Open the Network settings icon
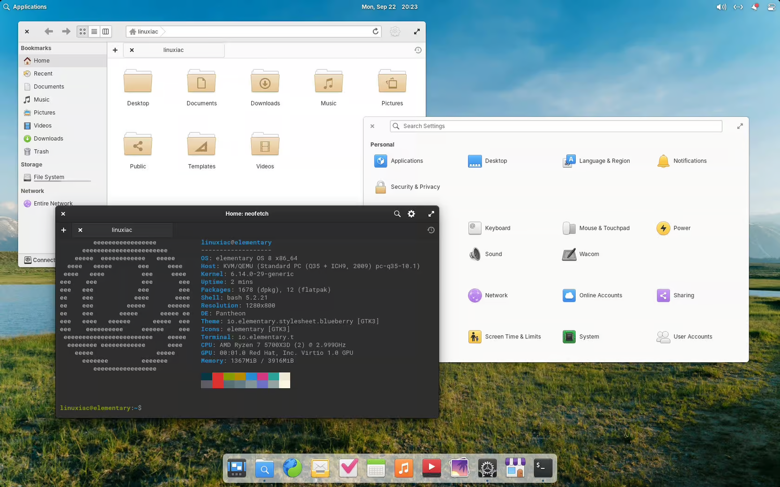This screenshot has height=487, width=780. [475, 295]
